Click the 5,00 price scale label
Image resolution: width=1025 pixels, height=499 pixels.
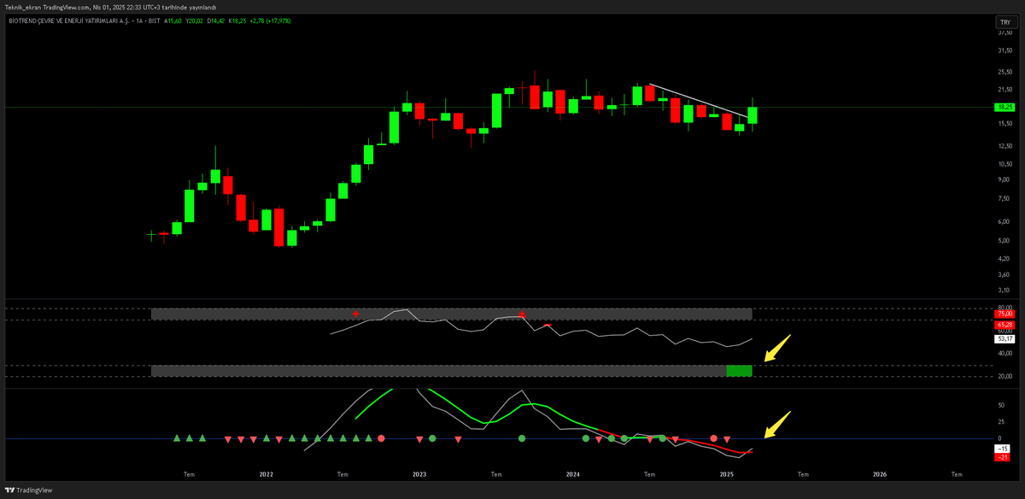coord(1004,240)
